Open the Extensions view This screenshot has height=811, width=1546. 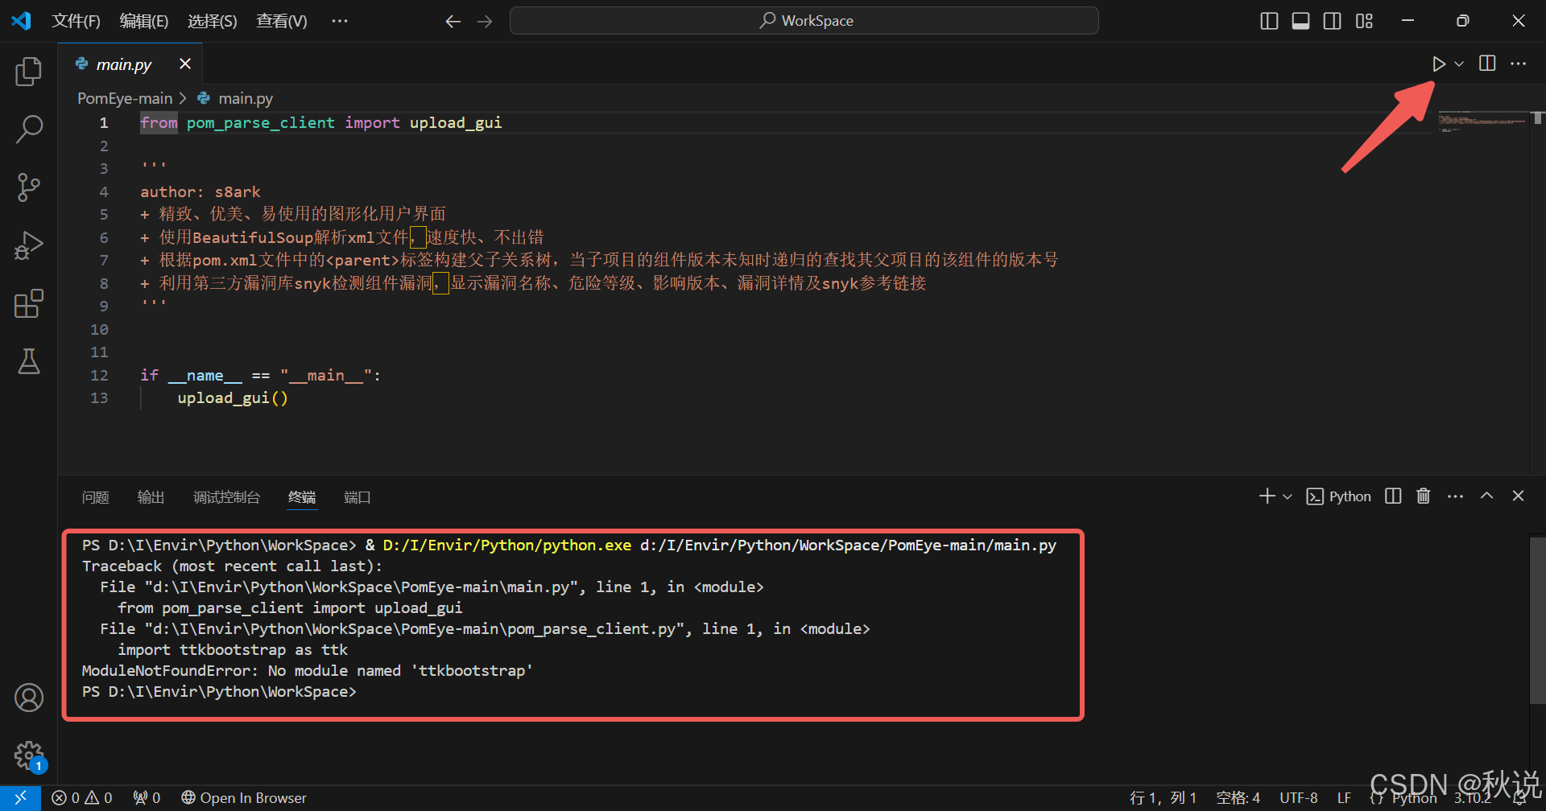pos(29,303)
